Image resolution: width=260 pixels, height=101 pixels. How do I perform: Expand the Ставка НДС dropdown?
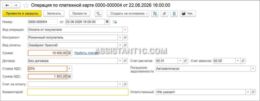tap(70, 69)
